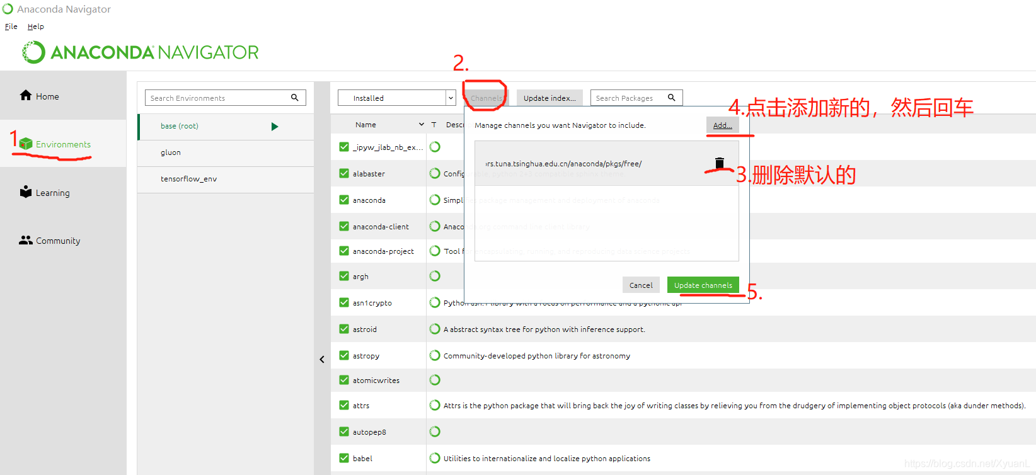The height and width of the screenshot is (475, 1036).
Task: Open the Home section icon
Action: point(26,95)
